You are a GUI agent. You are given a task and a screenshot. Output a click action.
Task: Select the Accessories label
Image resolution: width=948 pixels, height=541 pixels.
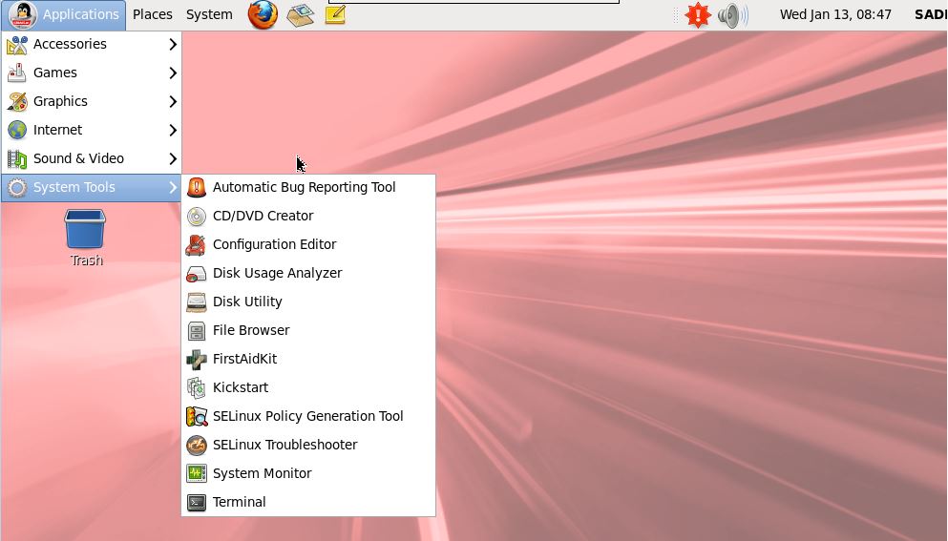(x=70, y=44)
